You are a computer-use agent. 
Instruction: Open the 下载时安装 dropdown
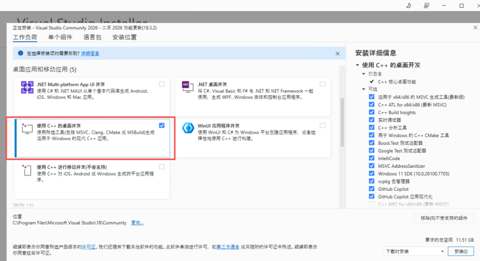click(414, 251)
